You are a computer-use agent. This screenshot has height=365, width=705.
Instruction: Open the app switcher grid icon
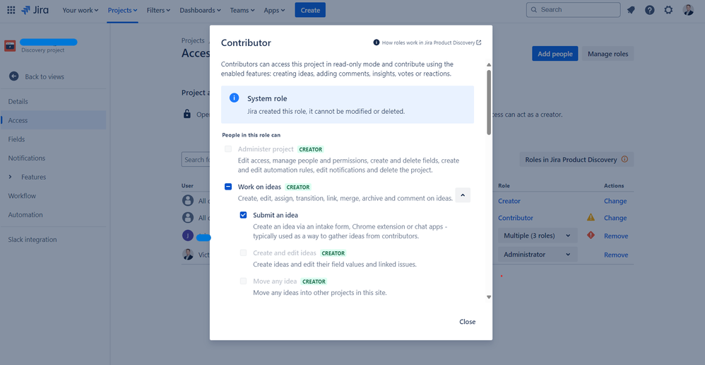click(11, 10)
